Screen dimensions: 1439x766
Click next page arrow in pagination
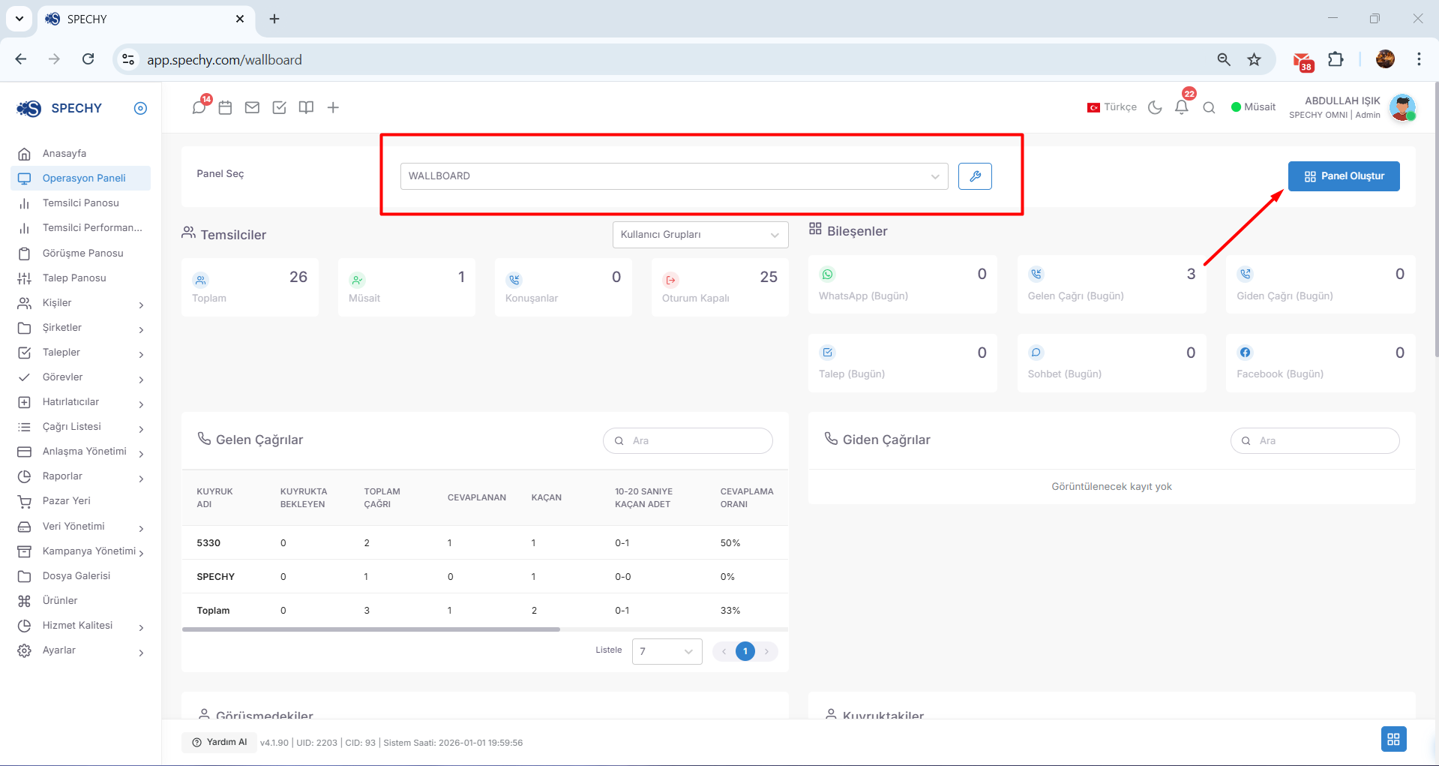tap(766, 651)
